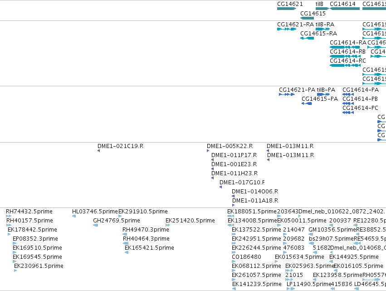386x291 pixels.
Task: Select the DME1-011P17.R feature
Action: [x=212, y=160]
